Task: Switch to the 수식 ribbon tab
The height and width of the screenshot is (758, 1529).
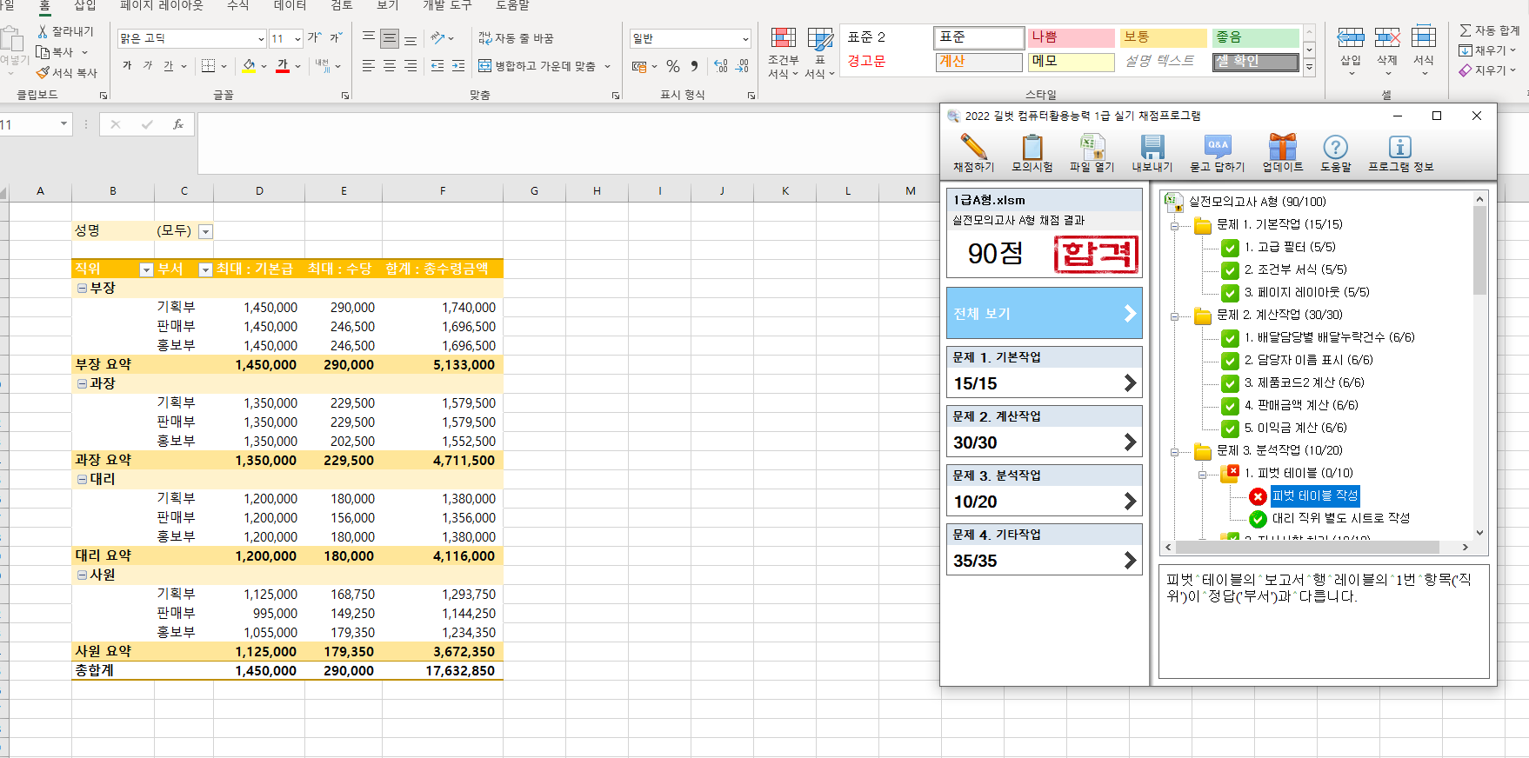Action: pyautogui.click(x=237, y=6)
